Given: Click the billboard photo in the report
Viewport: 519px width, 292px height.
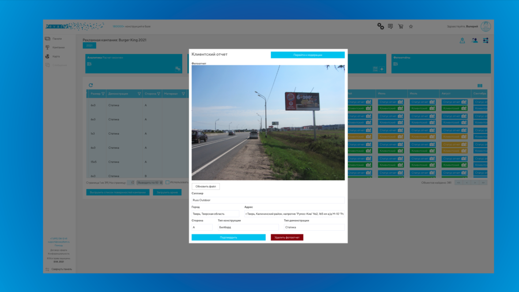Looking at the screenshot, I should tap(268, 123).
